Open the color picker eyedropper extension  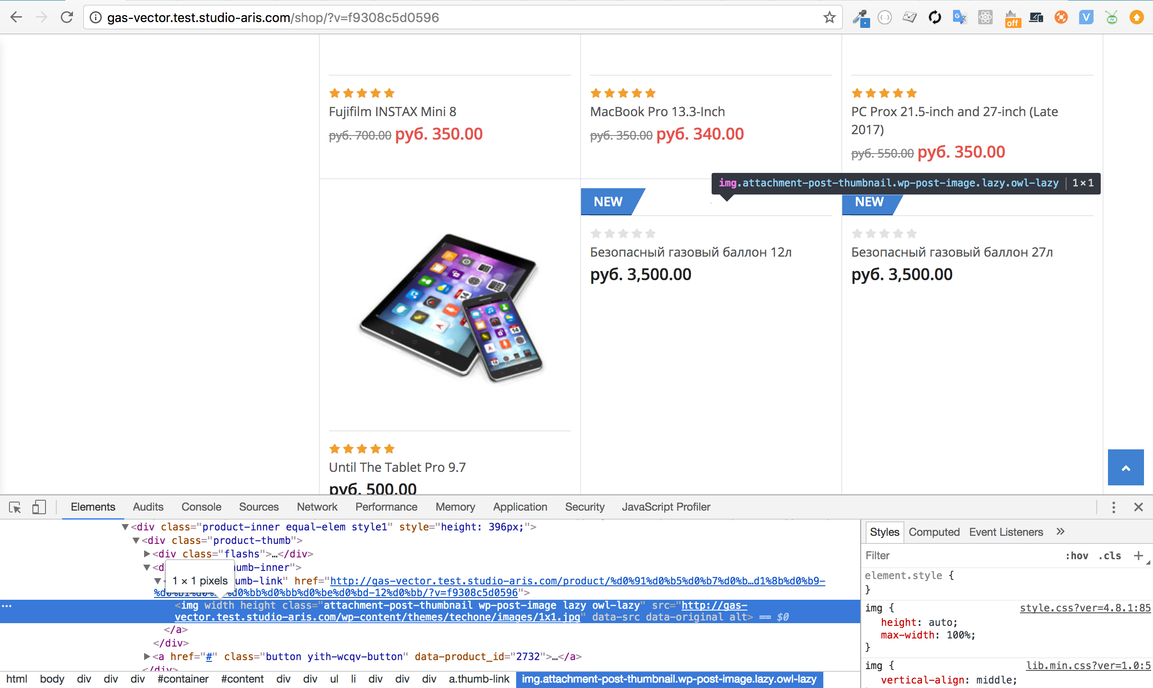click(x=860, y=18)
